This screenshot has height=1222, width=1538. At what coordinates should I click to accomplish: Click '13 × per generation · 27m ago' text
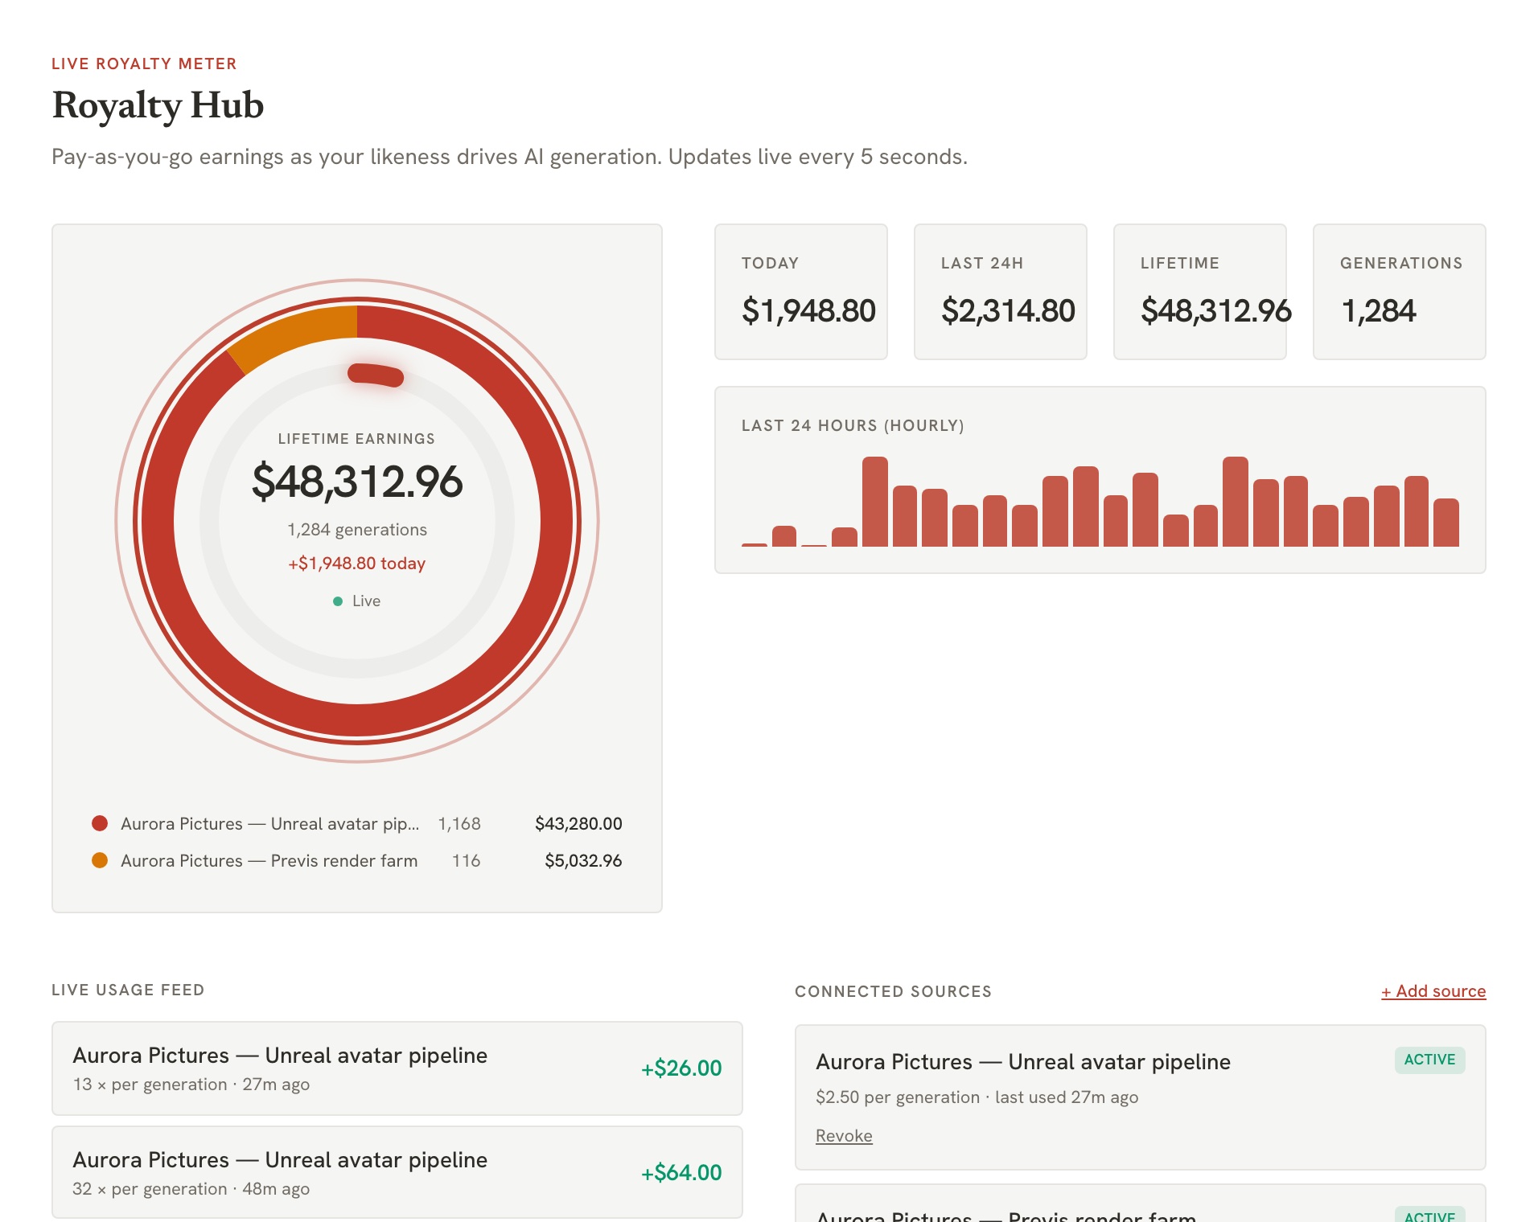[x=191, y=1085]
